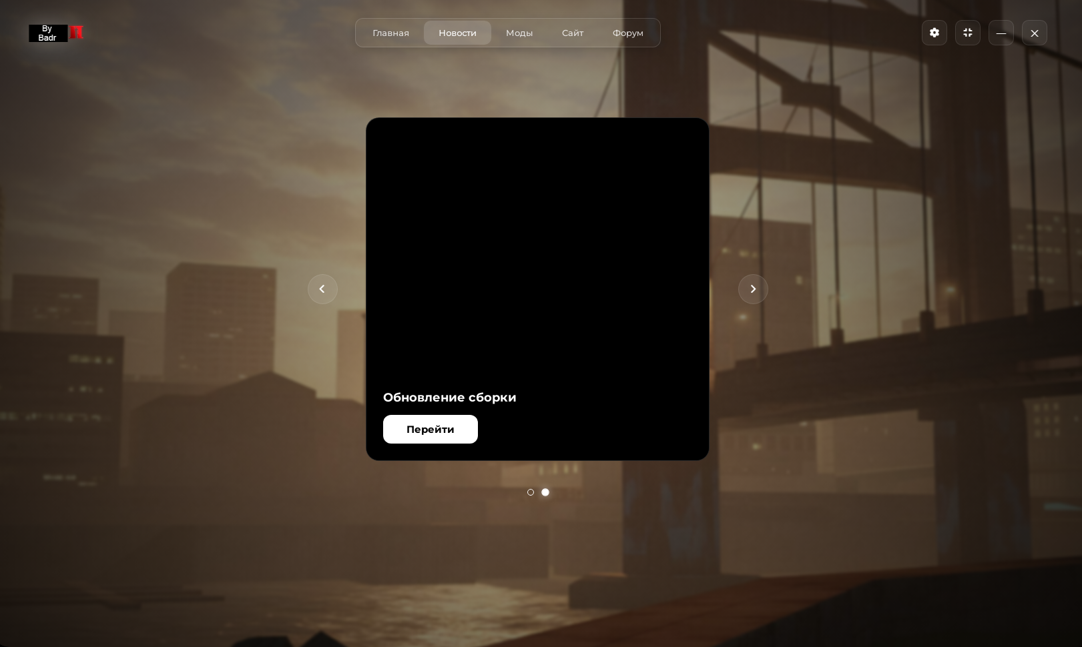1082x647 pixels.
Task: Click the Перейти button
Action: click(x=431, y=430)
